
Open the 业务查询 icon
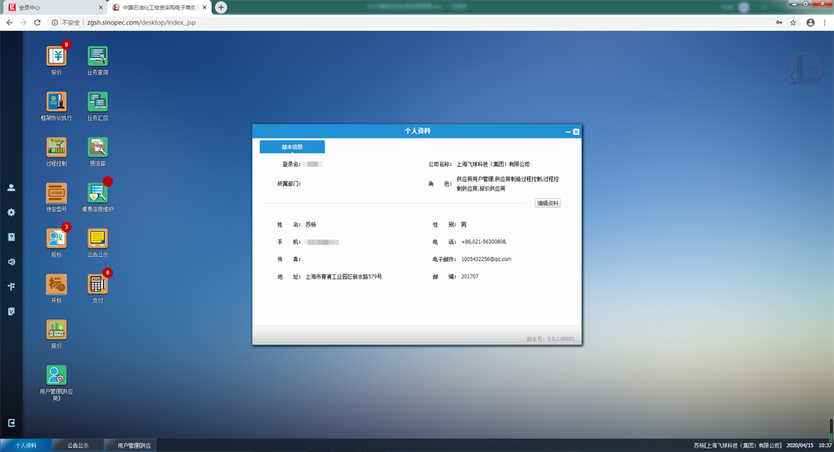pos(98,57)
